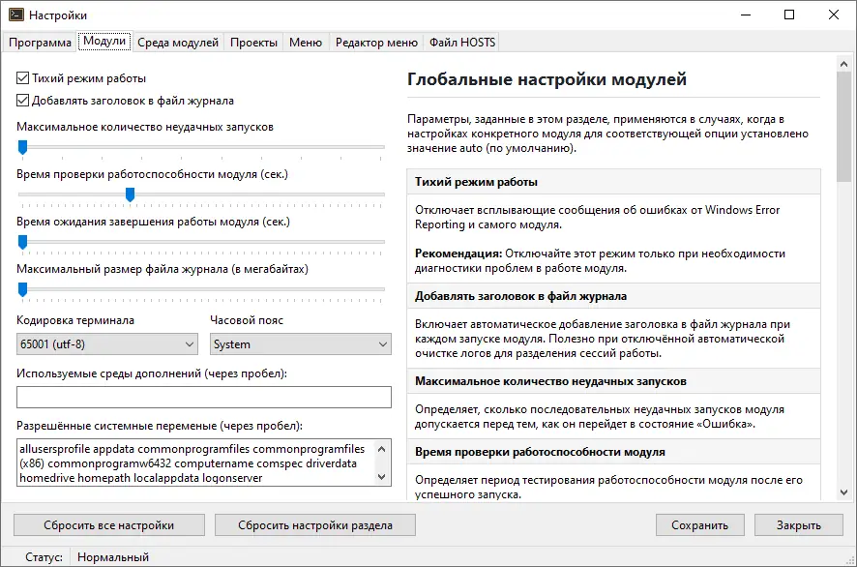This screenshot has width=857, height=567.
Task: Open the 'Кодировка терминала' dropdown
Action: click(106, 344)
